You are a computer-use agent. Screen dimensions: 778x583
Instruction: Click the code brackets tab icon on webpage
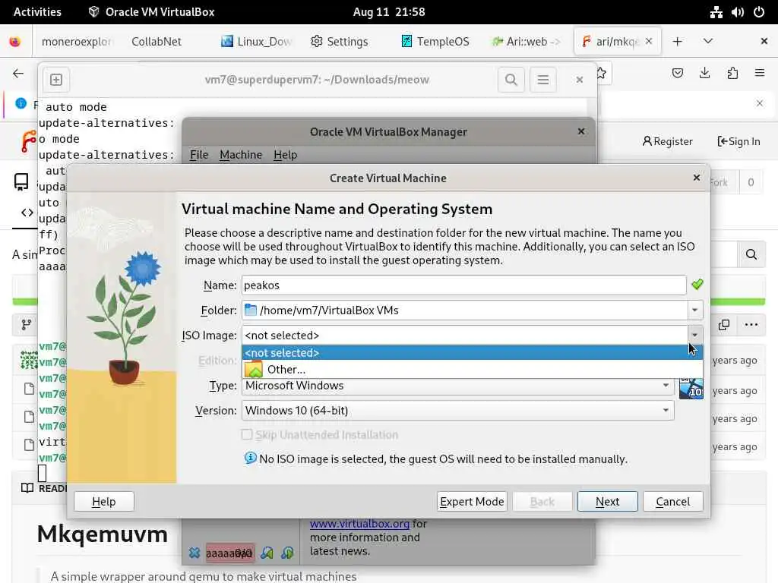coord(27,213)
